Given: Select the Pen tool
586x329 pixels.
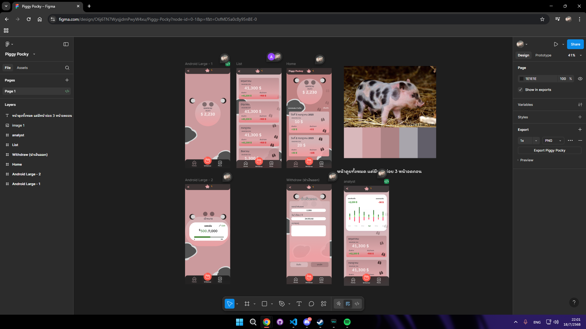Looking at the screenshot, I should click(282, 304).
